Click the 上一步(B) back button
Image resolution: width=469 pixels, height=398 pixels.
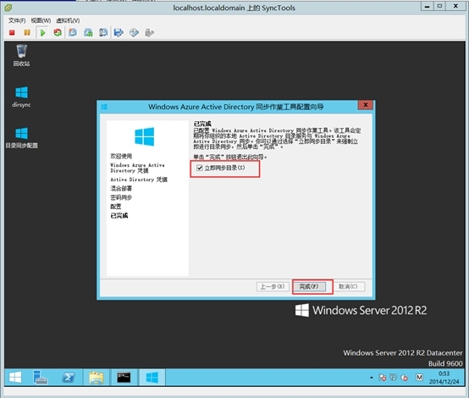[x=273, y=287]
